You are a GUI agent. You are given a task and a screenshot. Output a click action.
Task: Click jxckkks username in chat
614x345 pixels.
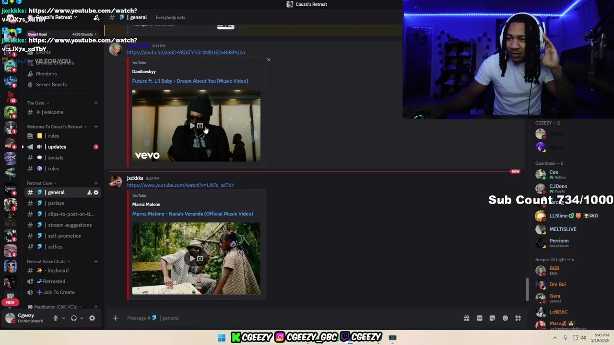click(x=135, y=178)
